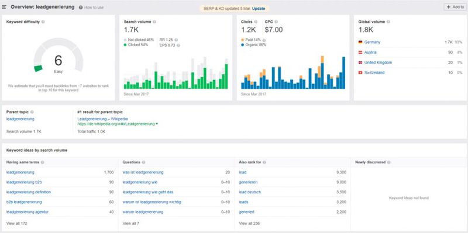This screenshot has width=468, height=233.
Task: Click the green search volume bar chart
Action: coord(176,72)
